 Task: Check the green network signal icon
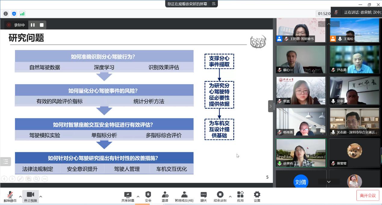(22, 14)
